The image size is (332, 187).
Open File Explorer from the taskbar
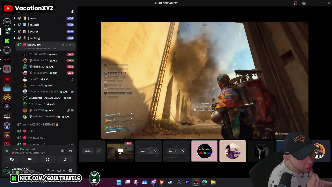(213, 182)
